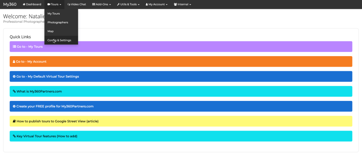Click gear icon on Default Virtual Tour Settings

tap(14, 76)
